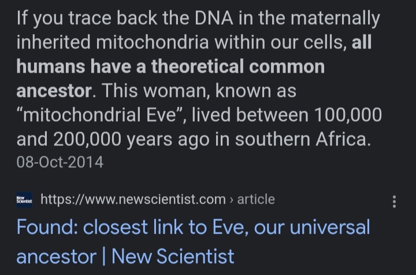Open the three-dot more options menu
This screenshot has width=416, height=275.
pos(394,201)
